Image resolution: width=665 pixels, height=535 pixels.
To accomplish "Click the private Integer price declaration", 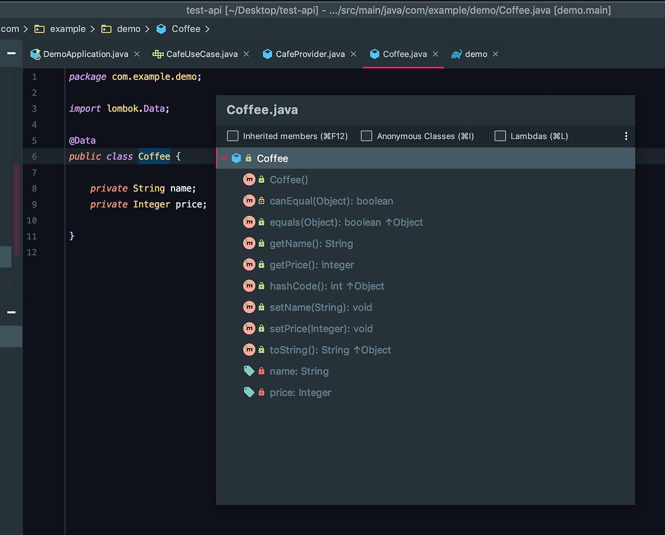I will (149, 204).
